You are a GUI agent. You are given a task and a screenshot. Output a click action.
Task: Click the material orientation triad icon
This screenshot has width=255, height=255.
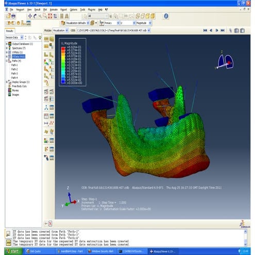point(46,108)
